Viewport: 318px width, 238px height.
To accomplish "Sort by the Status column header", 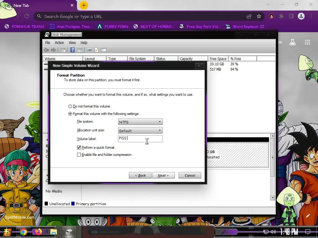I will click(166, 59).
